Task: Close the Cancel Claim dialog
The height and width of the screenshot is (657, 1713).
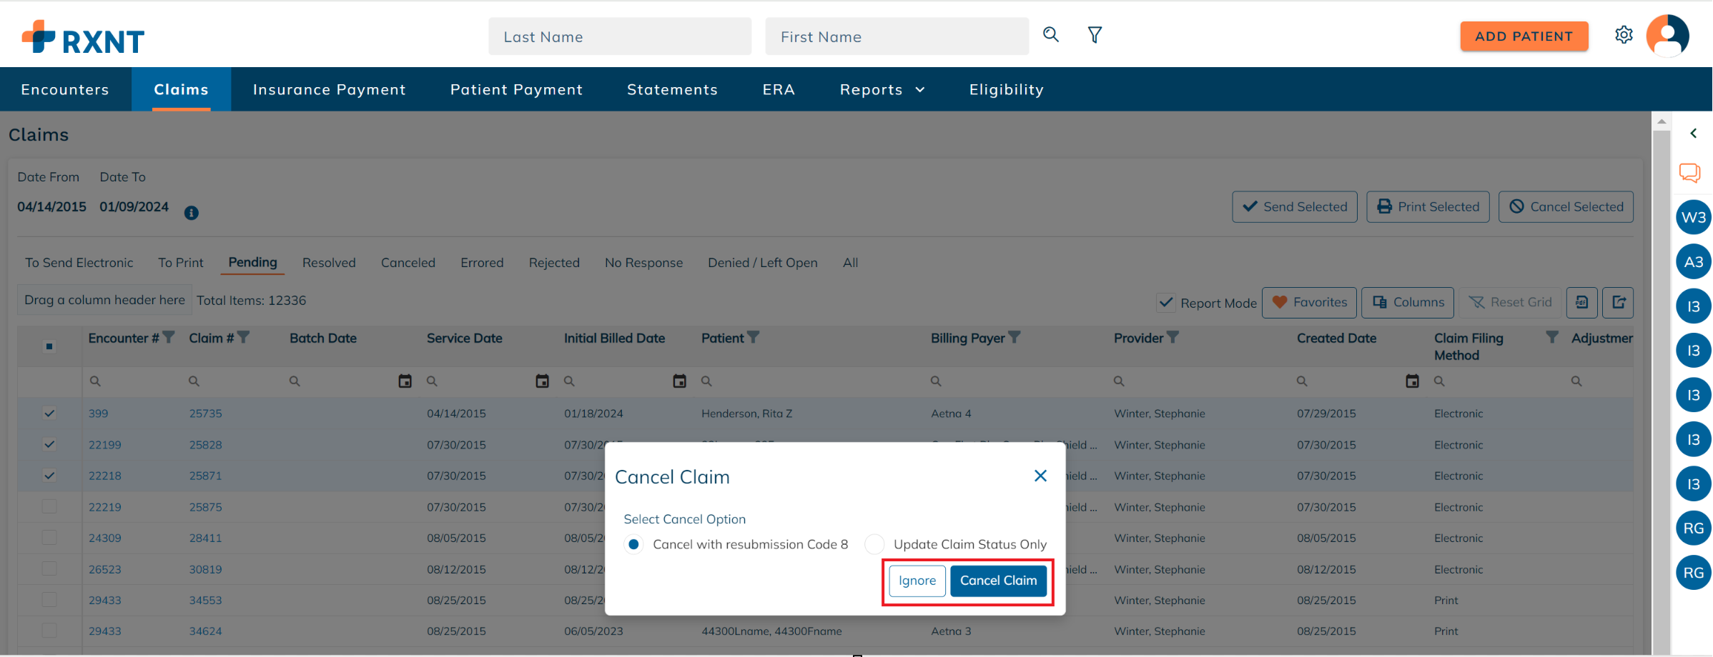Action: 1040,476
